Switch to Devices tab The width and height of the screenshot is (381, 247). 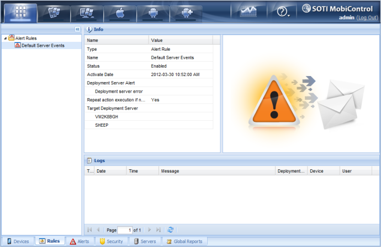tap(18, 241)
